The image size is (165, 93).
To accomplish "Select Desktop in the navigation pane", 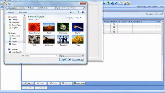I will click(x=13, y=20).
